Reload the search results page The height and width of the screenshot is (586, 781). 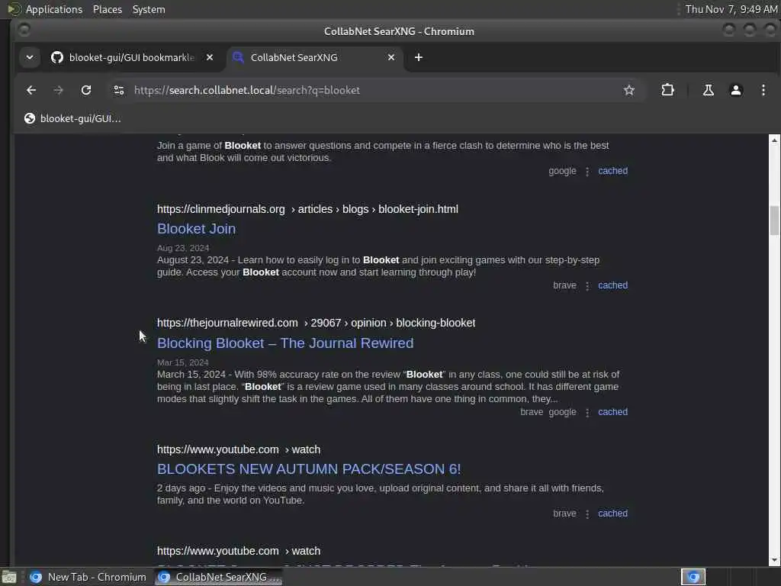(86, 90)
